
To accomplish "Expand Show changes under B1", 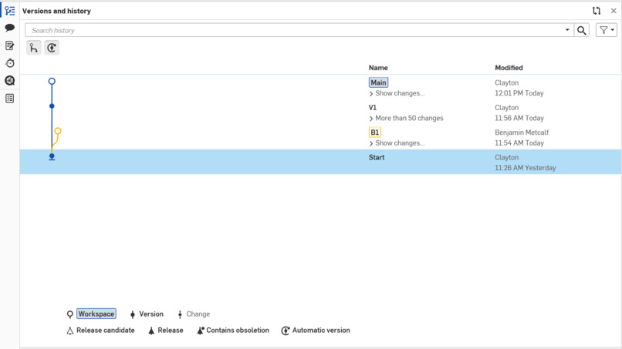I will 397,143.
